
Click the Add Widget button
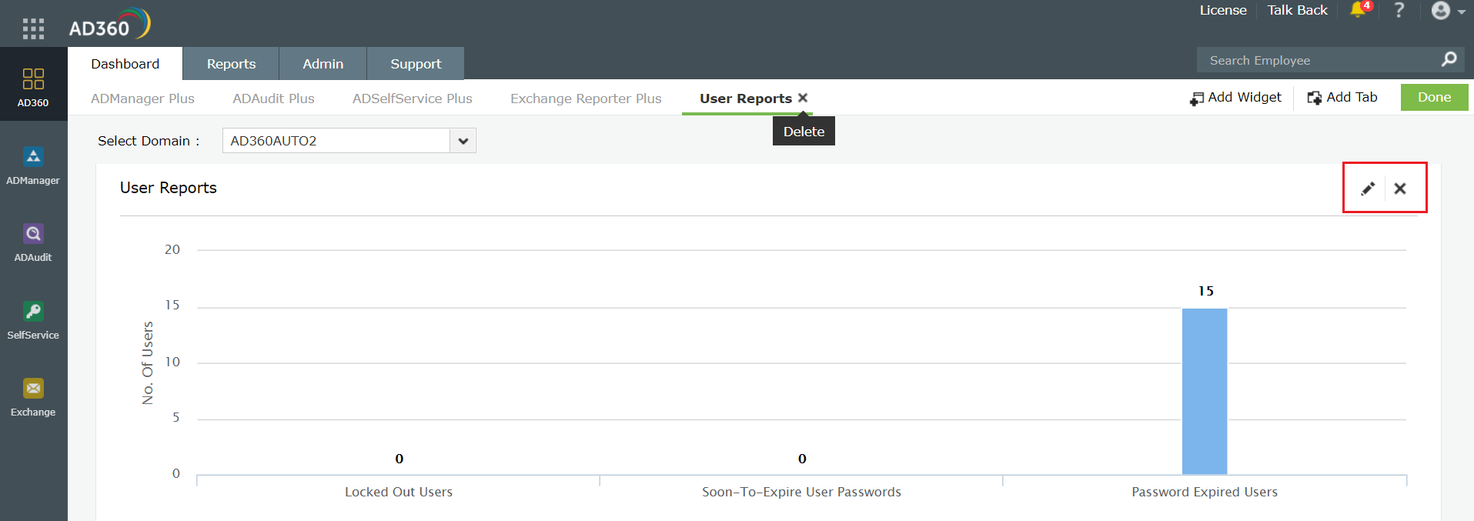(x=1235, y=97)
